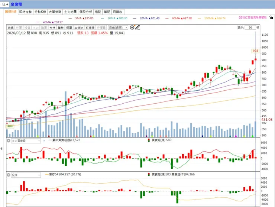Open the 主力買賣超 indicator dropdown

pyautogui.click(x=26, y=141)
